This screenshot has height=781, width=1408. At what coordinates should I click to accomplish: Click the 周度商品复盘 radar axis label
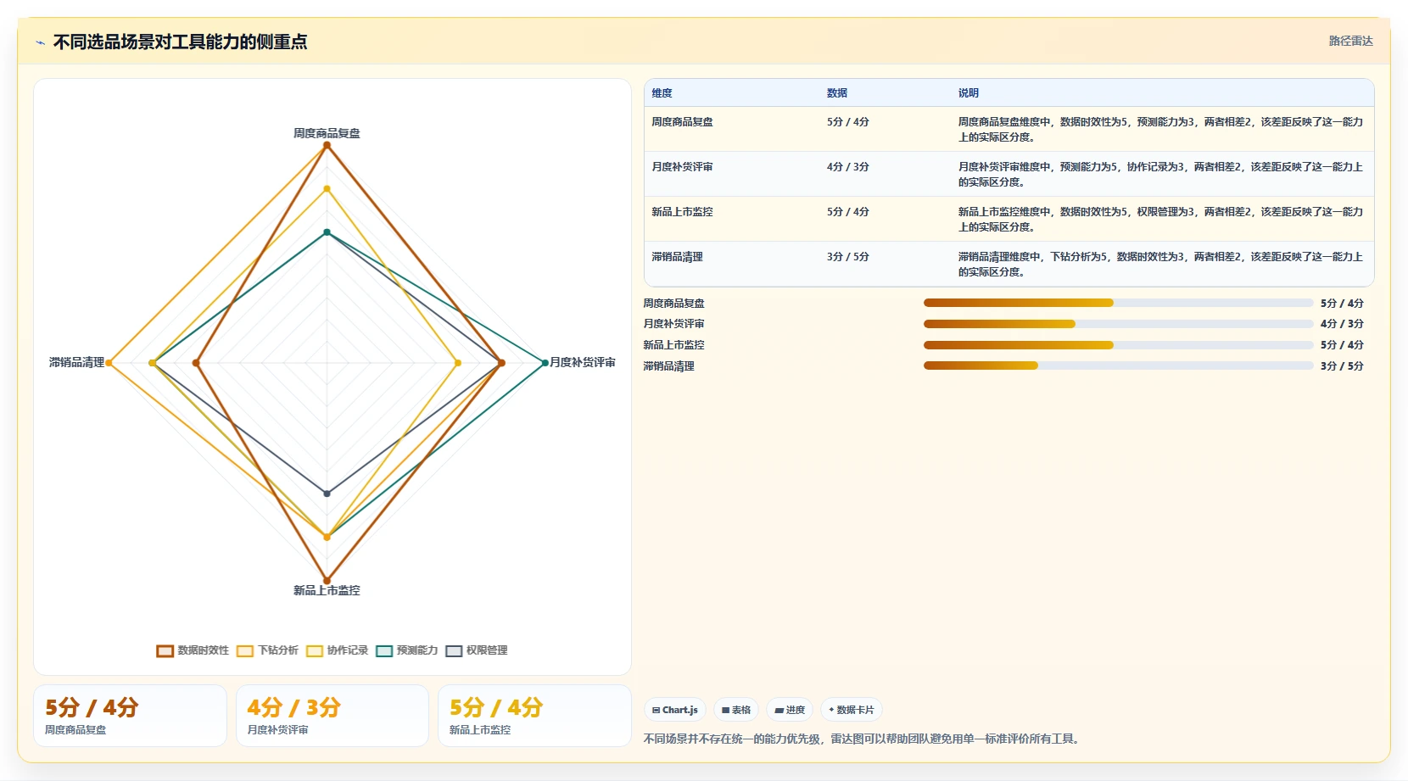327,133
